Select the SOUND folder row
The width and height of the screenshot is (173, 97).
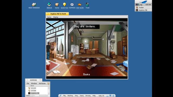pos(37,88)
